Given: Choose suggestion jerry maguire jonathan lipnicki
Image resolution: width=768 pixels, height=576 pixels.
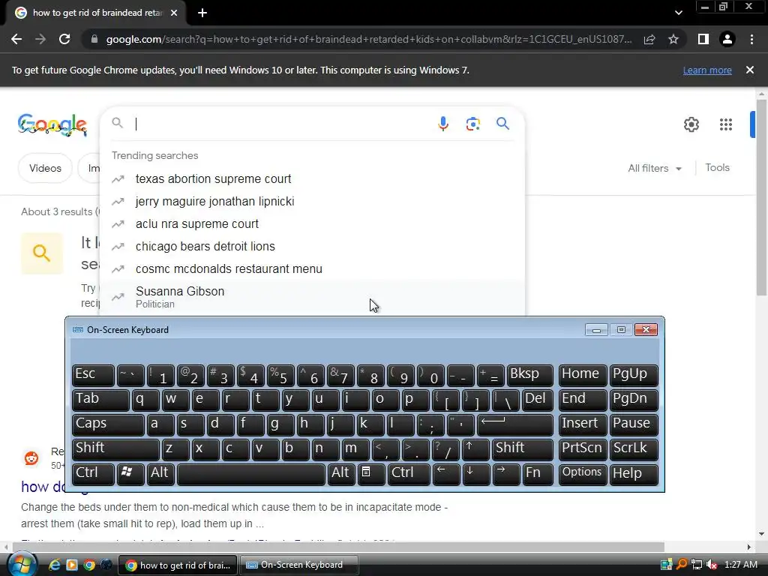Looking at the screenshot, I should coord(312,201).
